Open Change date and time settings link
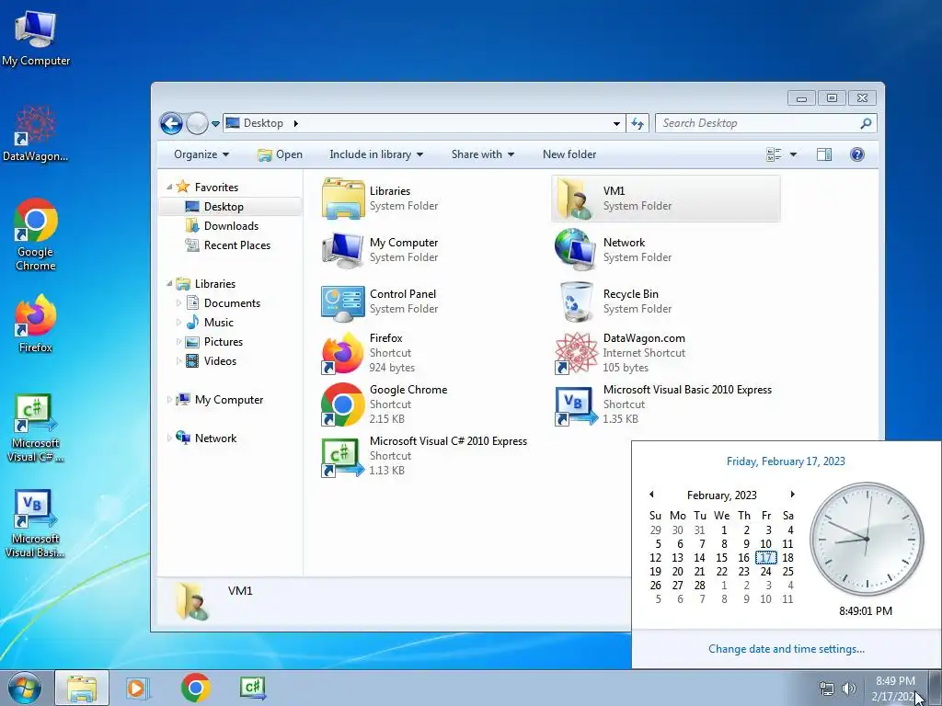 click(x=786, y=649)
